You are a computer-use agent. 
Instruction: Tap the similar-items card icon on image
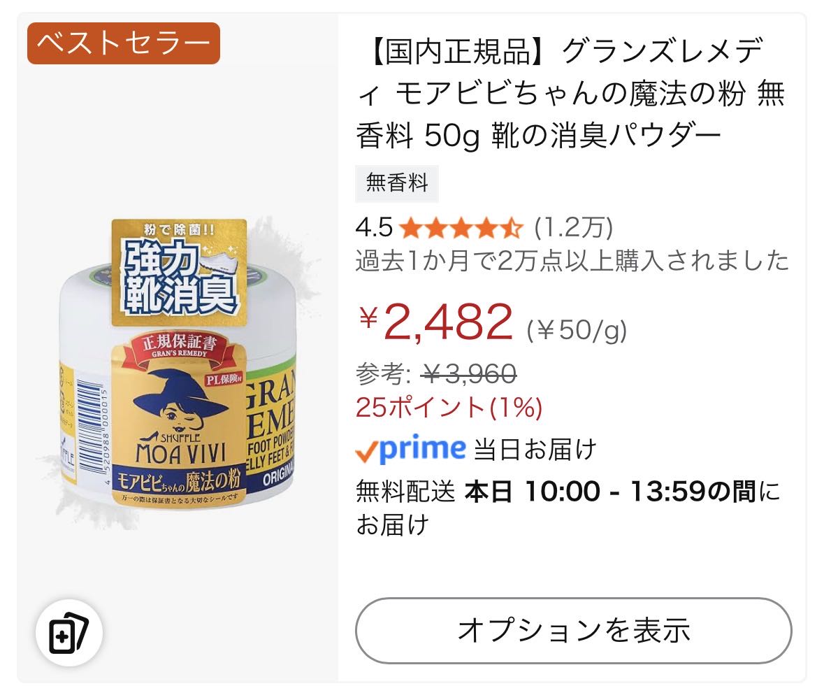[x=68, y=633]
